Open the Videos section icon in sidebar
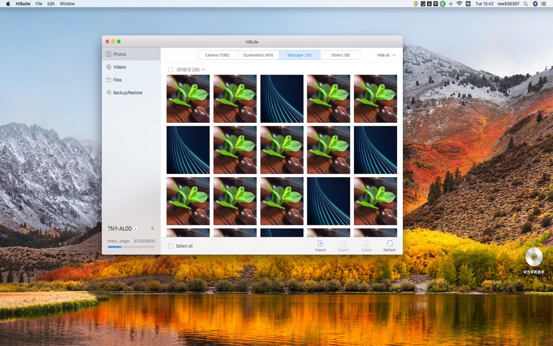 tap(109, 67)
